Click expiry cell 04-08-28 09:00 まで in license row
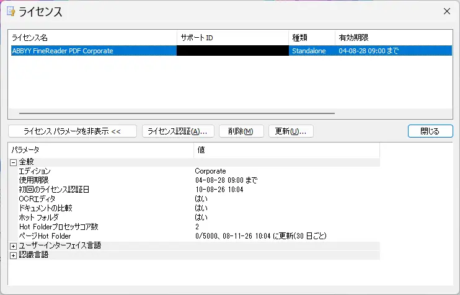The image size is (460, 295). tap(369, 51)
